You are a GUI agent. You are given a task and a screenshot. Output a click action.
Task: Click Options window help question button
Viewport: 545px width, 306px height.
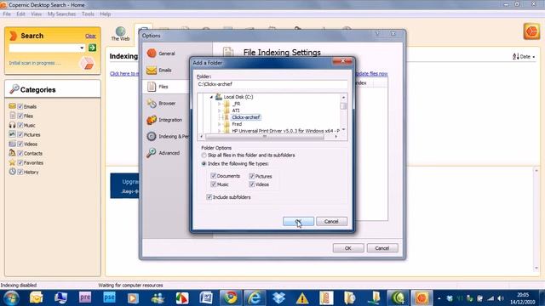(x=377, y=34)
